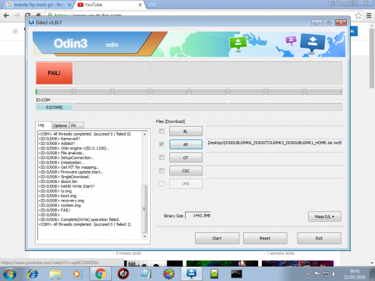375x281 pixels.
Task: Click the log panel scrollbar thumb
Action: click(145, 209)
